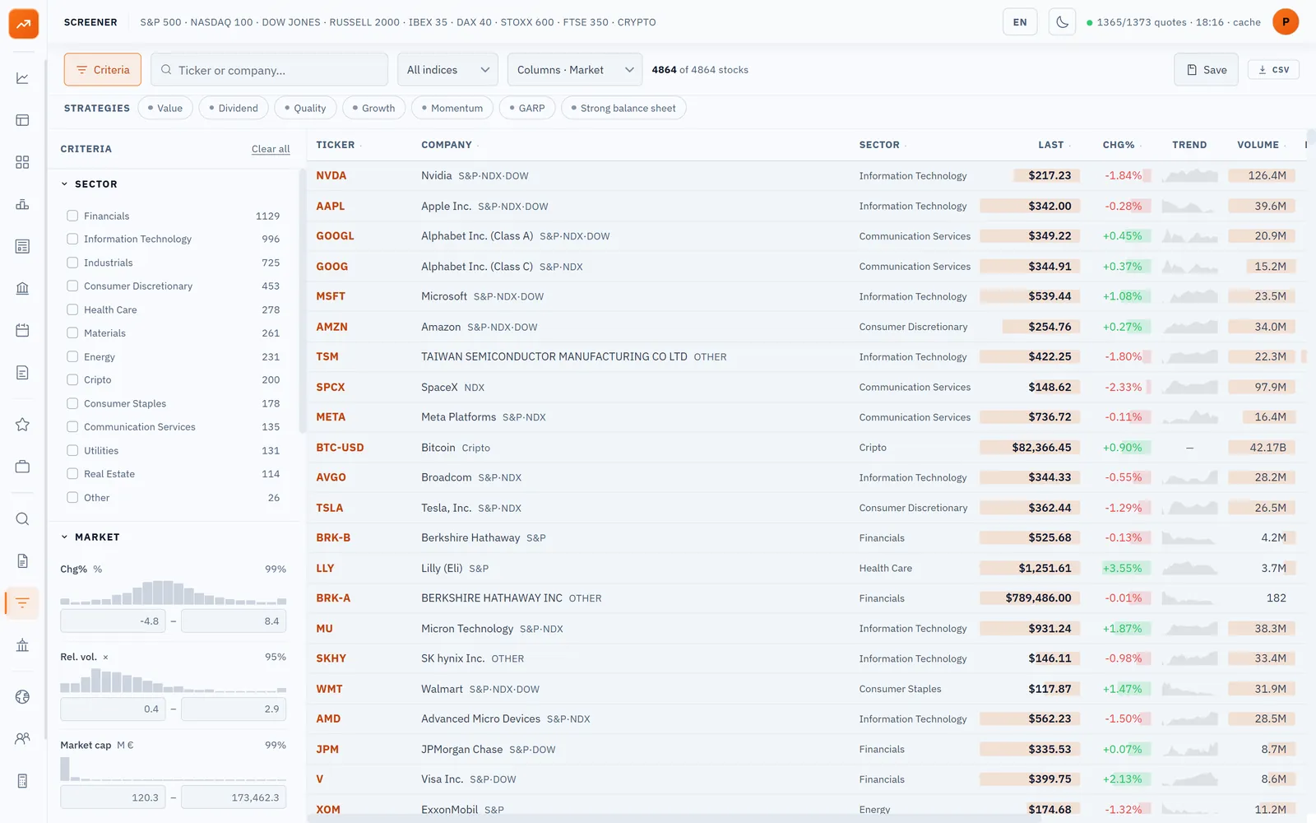Click the Rel. vol. range histogram

173,680
